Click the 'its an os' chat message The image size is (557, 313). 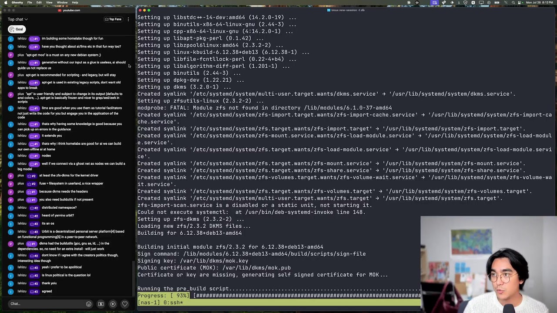click(x=48, y=223)
